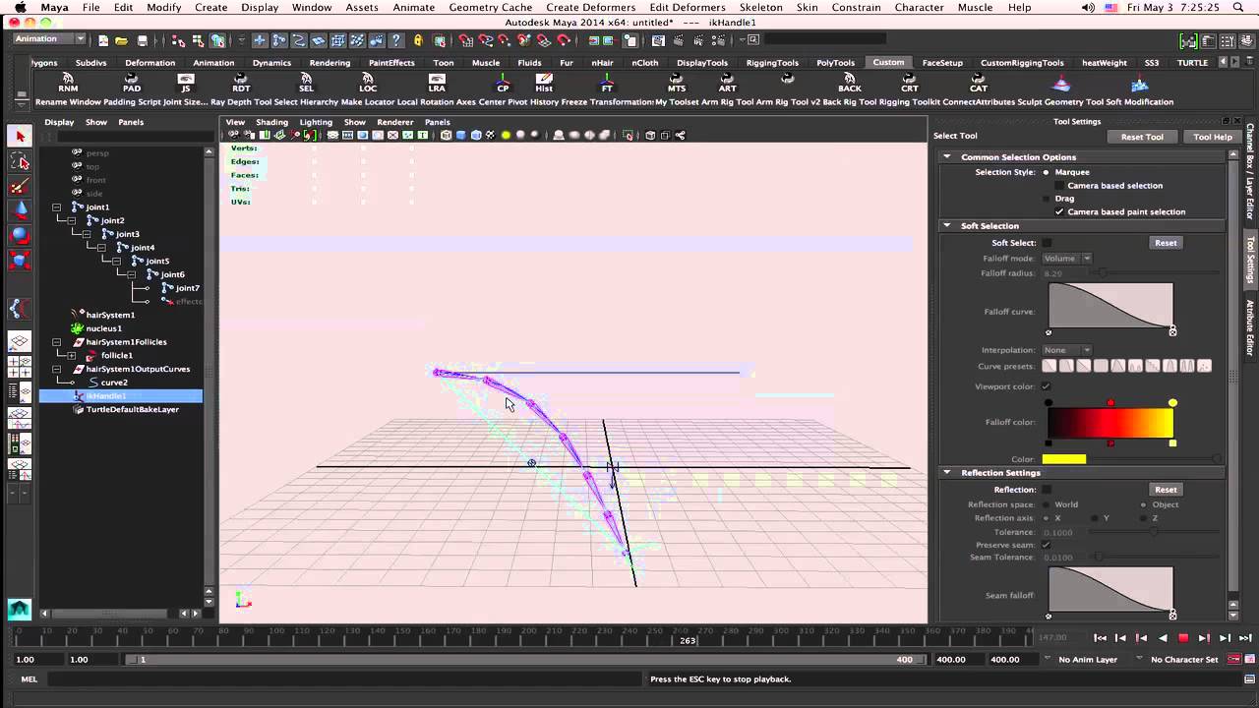Select the Drag selection style radio button
Image resolution: width=1259 pixels, height=708 pixels.
pyautogui.click(x=1046, y=199)
